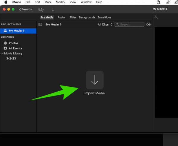Screen dimensions: 178x146
Task: Click the import down-arrow toolbar icon
Action: (53, 9)
